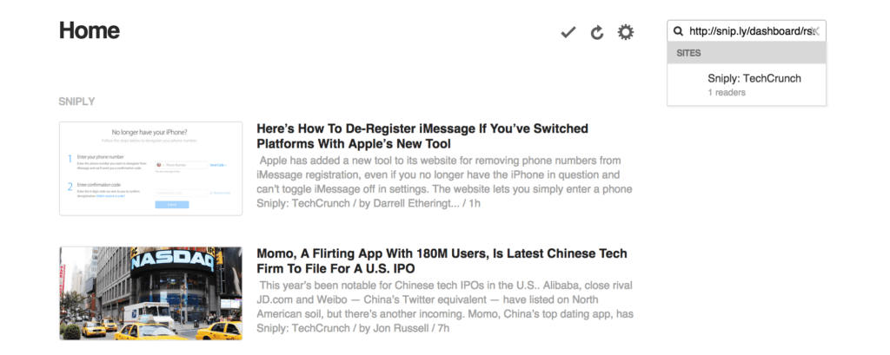Open the iMessage de-register article thumbnail

pos(150,168)
